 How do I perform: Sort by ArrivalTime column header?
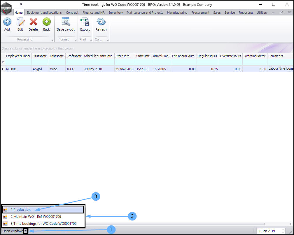coord(161,56)
